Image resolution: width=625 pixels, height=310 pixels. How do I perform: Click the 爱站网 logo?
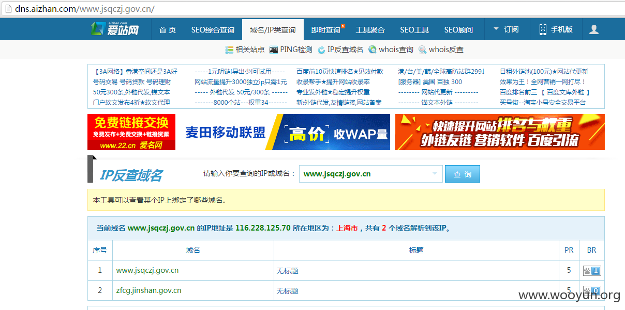point(115,29)
